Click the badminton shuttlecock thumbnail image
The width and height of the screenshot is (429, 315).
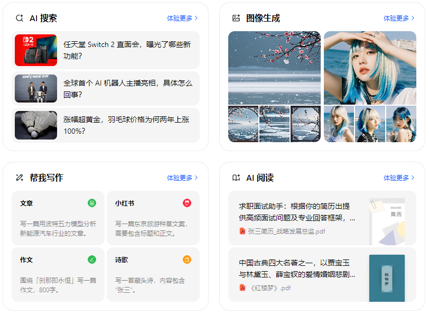coord(35,122)
